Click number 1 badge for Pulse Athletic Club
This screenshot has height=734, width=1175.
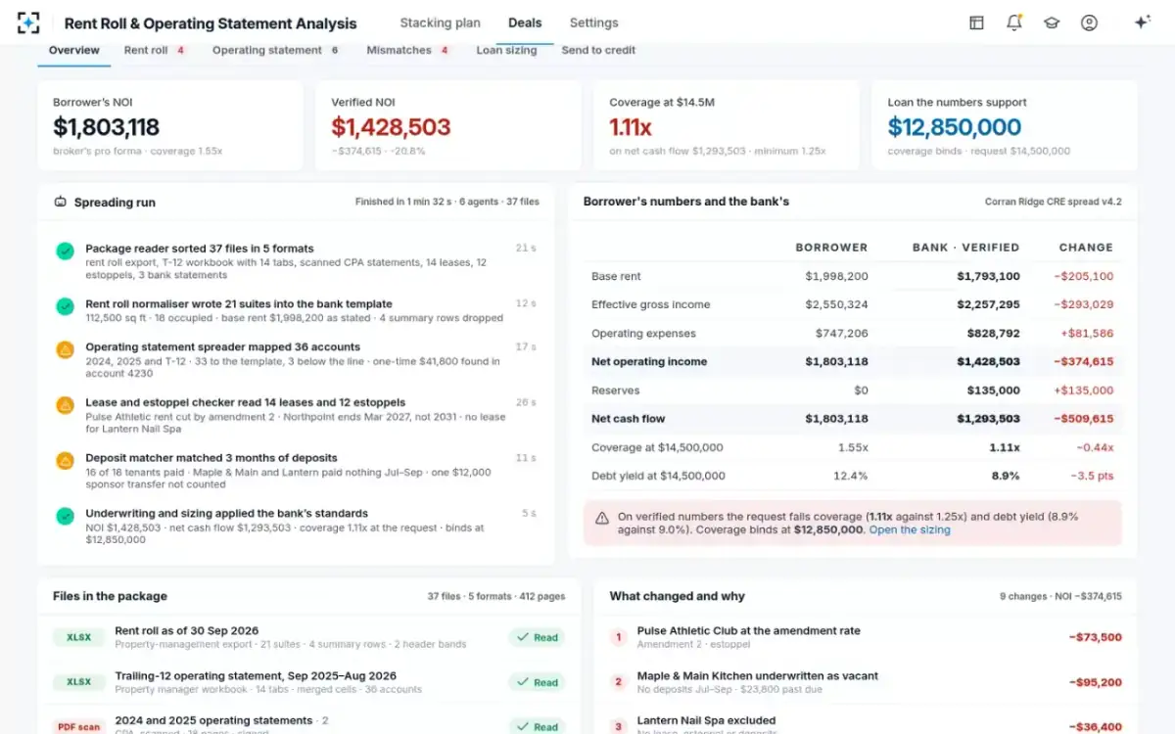[x=618, y=637]
